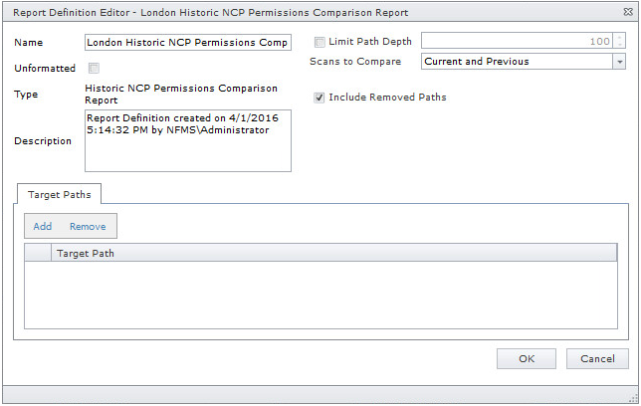Click the path depth number field
This screenshot has width=641, height=406.
point(516,42)
